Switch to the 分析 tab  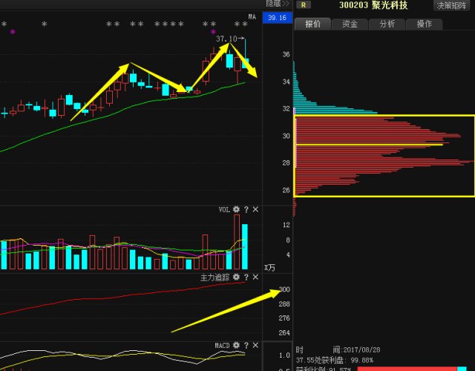[x=387, y=24]
